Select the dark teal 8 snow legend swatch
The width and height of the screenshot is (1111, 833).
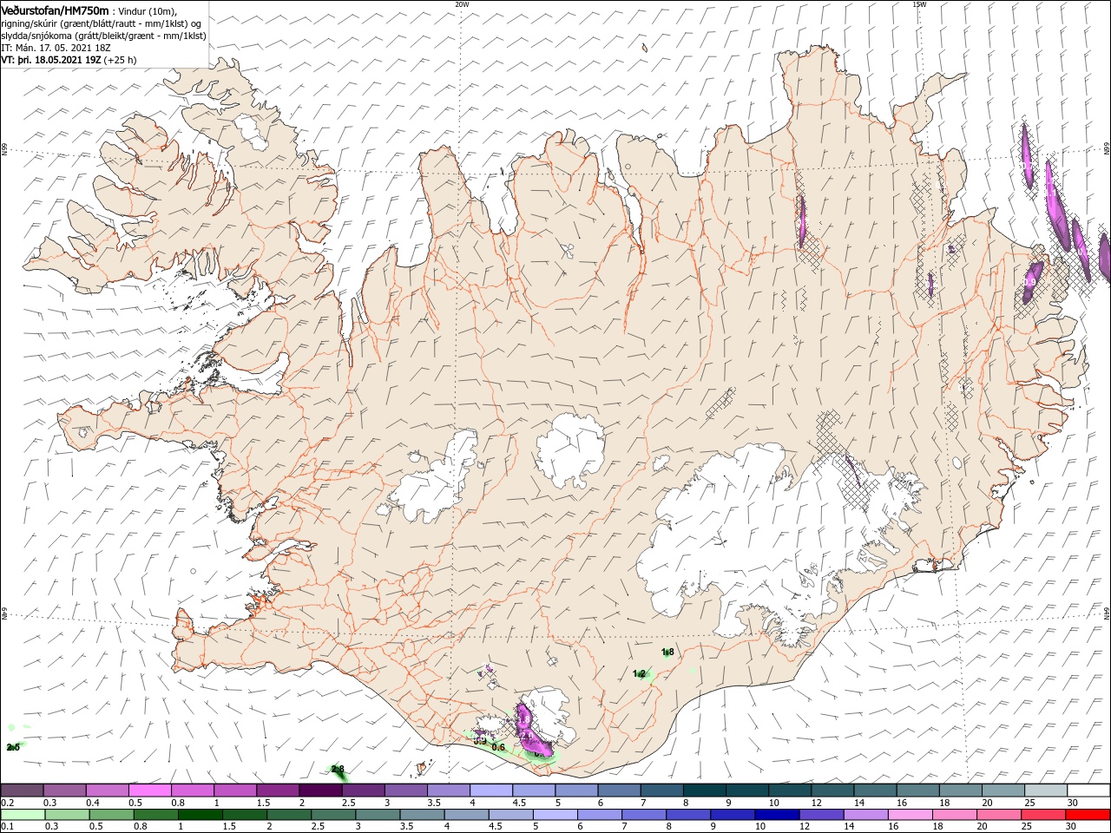pyautogui.click(x=704, y=790)
